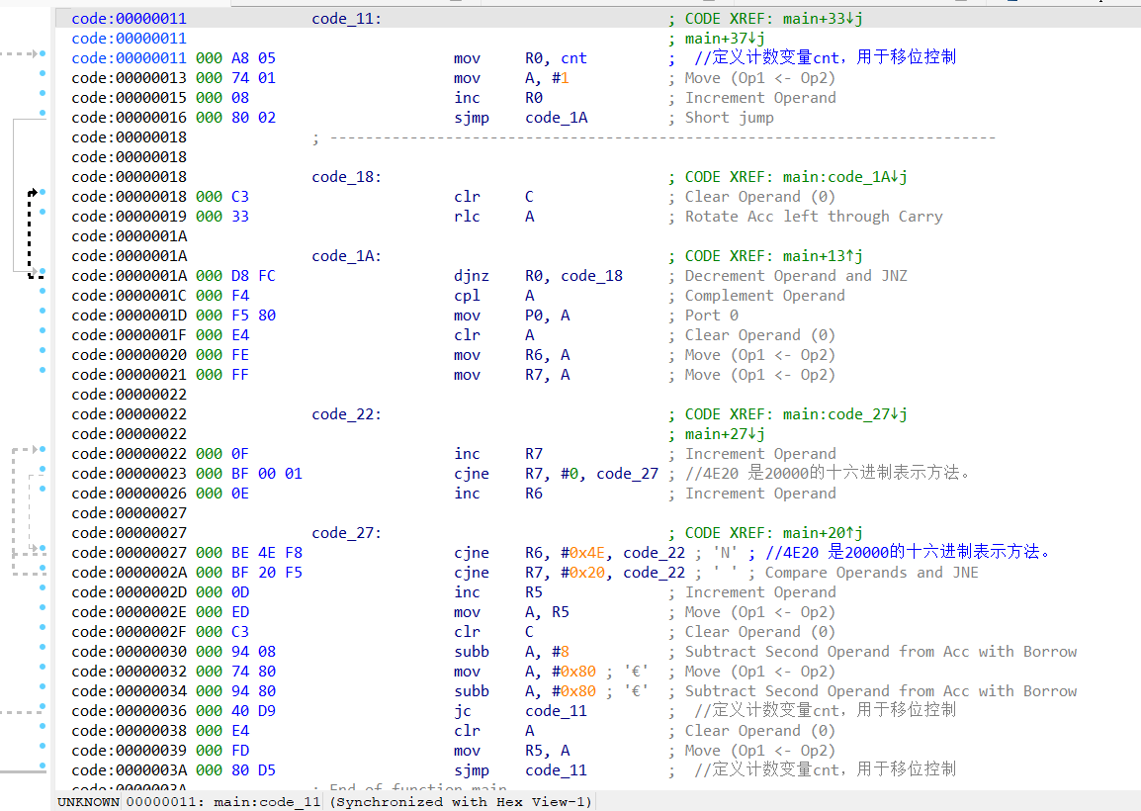This screenshot has height=811, width=1141.
Task: Follow the main:code_1A↓j cross reference
Action: click(x=844, y=177)
